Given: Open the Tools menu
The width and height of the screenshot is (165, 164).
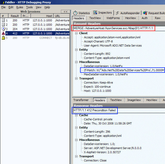Looking at the screenshot, I should pyautogui.click(x=29, y=7).
